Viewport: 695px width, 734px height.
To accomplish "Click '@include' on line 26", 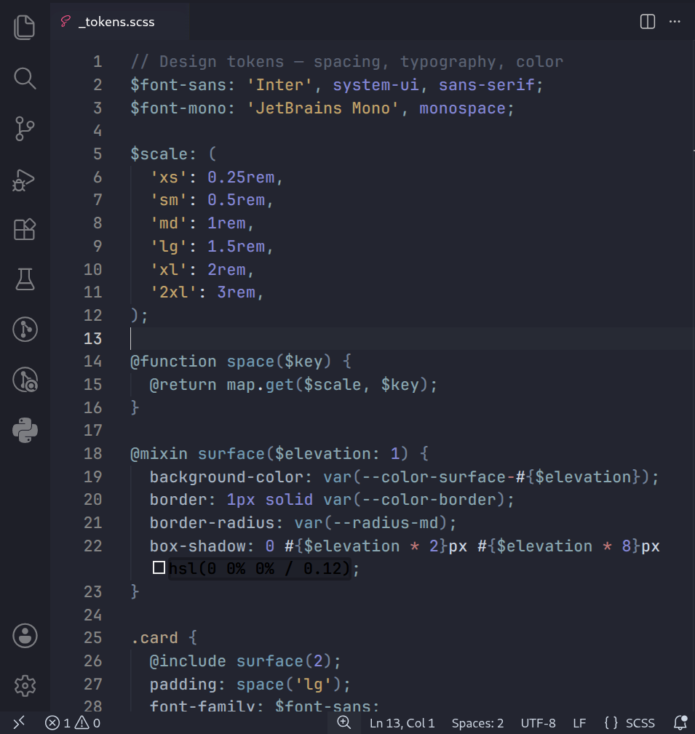I will [x=188, y=661].
